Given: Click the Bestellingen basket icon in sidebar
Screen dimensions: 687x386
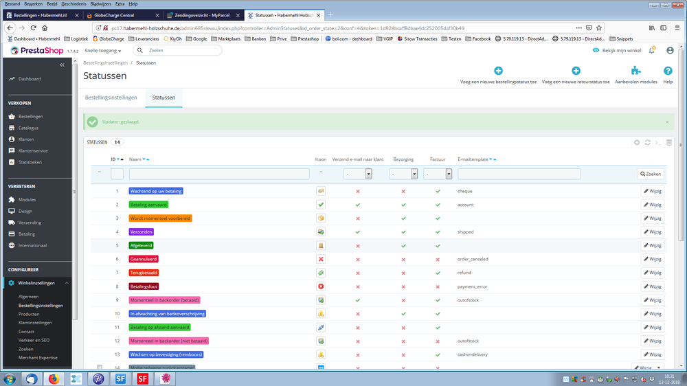Looking at the screenshot, I should tap(12, 117).
